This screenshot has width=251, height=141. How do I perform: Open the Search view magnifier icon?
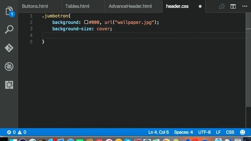[9, 29]
